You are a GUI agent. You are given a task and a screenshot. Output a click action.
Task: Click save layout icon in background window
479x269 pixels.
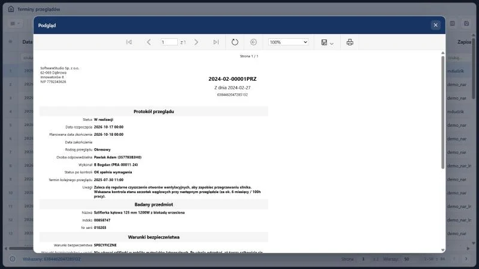pos(466,23)
